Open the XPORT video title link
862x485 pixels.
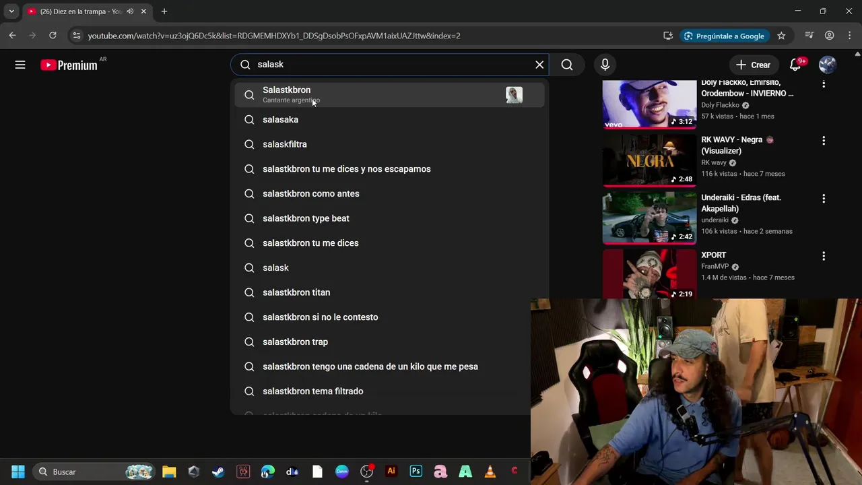713,255
